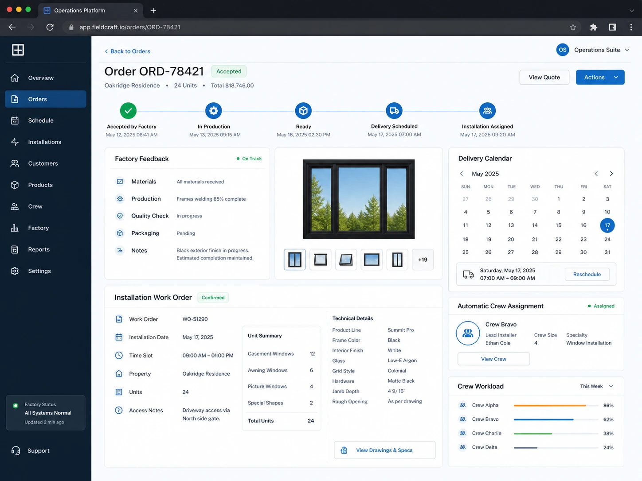Image resolution: width=642 pixels, height=481 pixels.
Task: Click the View Quote button
Action: click(544, 77)
